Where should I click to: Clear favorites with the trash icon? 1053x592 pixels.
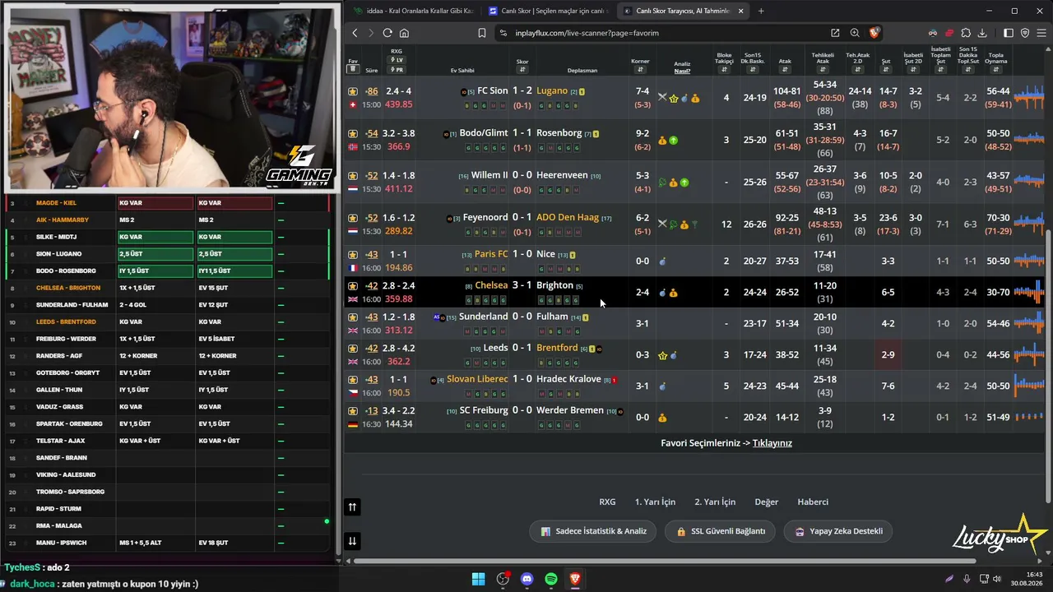pos(353,70)
